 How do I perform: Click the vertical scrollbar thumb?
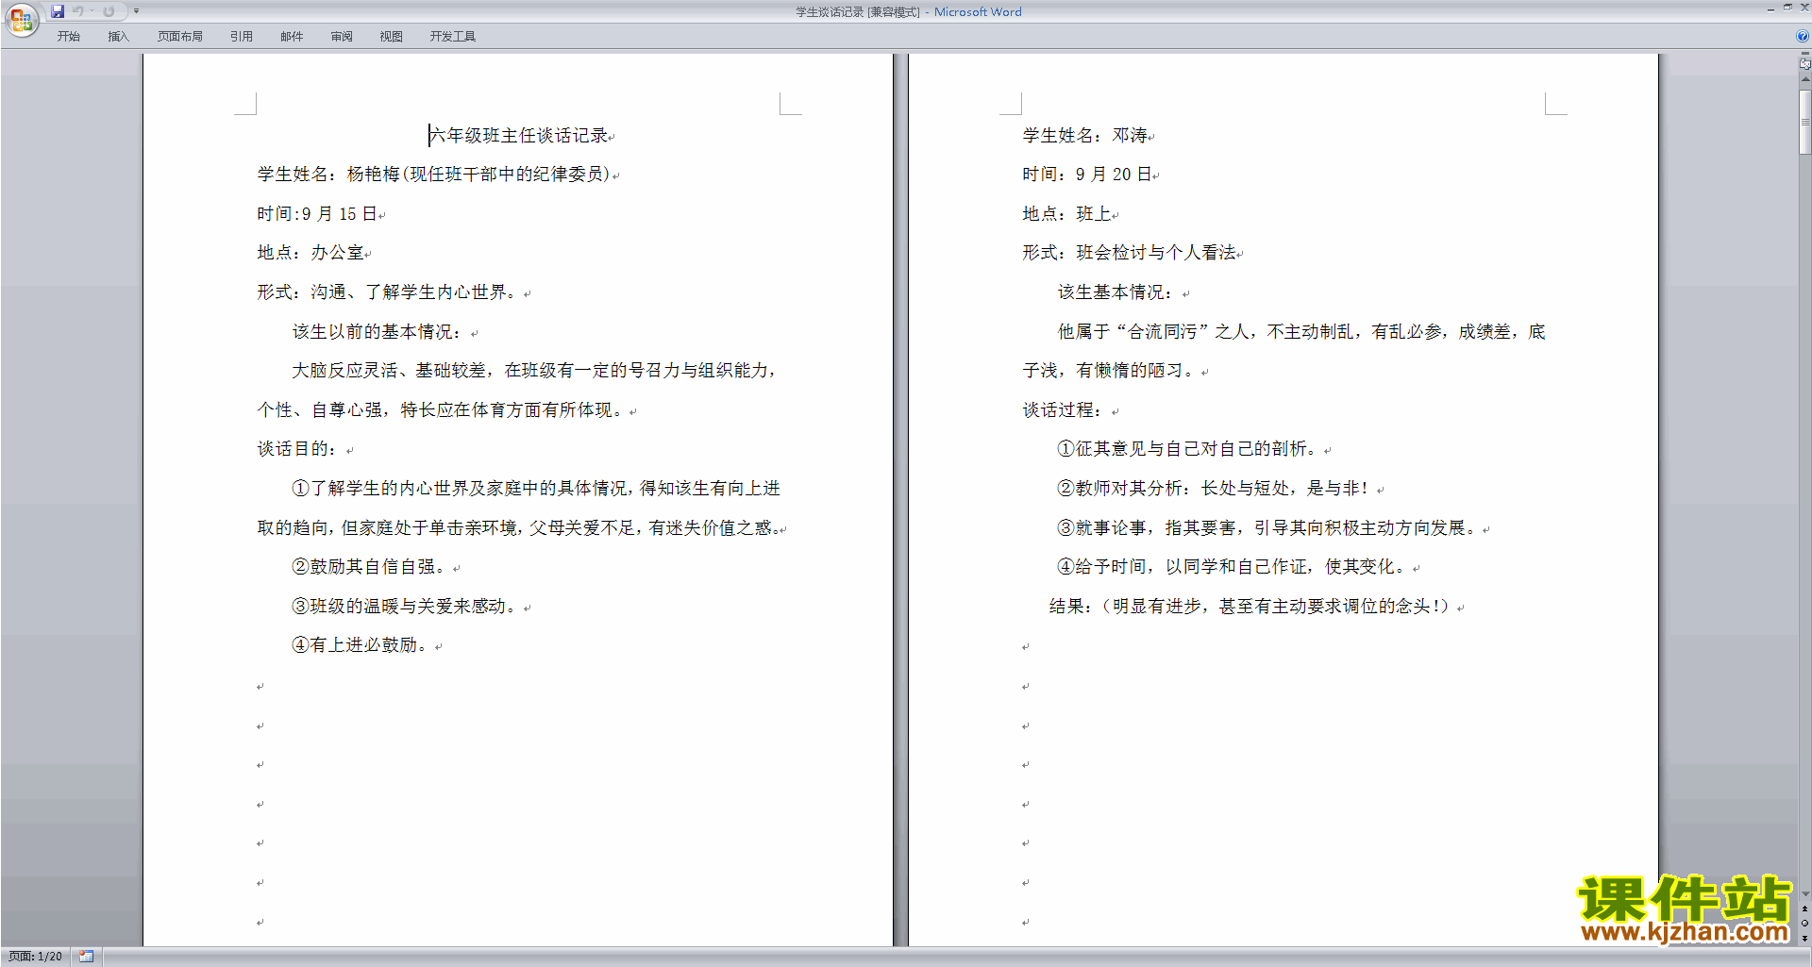tap(1804, 122)
